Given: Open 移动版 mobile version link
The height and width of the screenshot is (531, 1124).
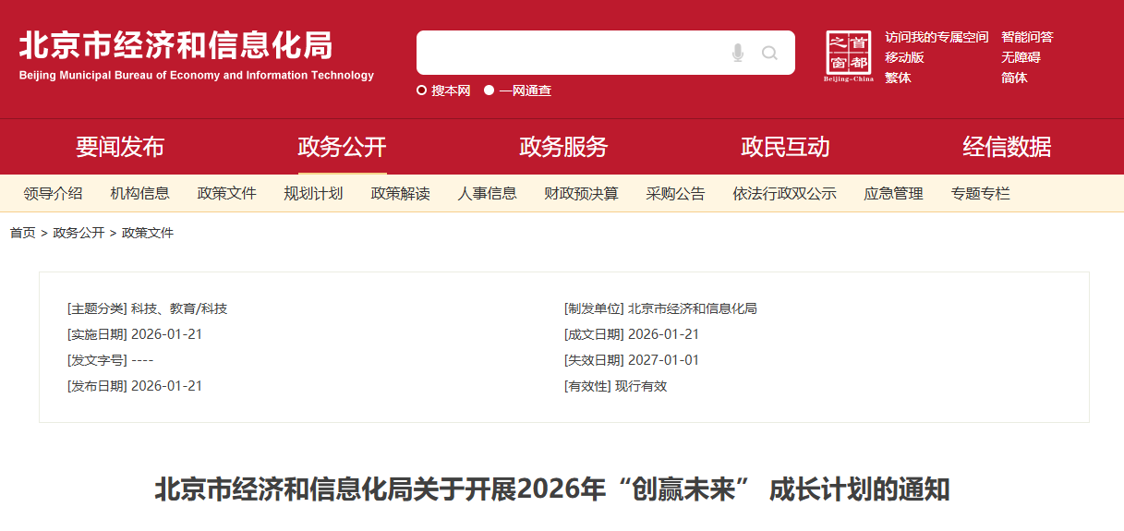Looking at the screenshot, I should 904,57.
